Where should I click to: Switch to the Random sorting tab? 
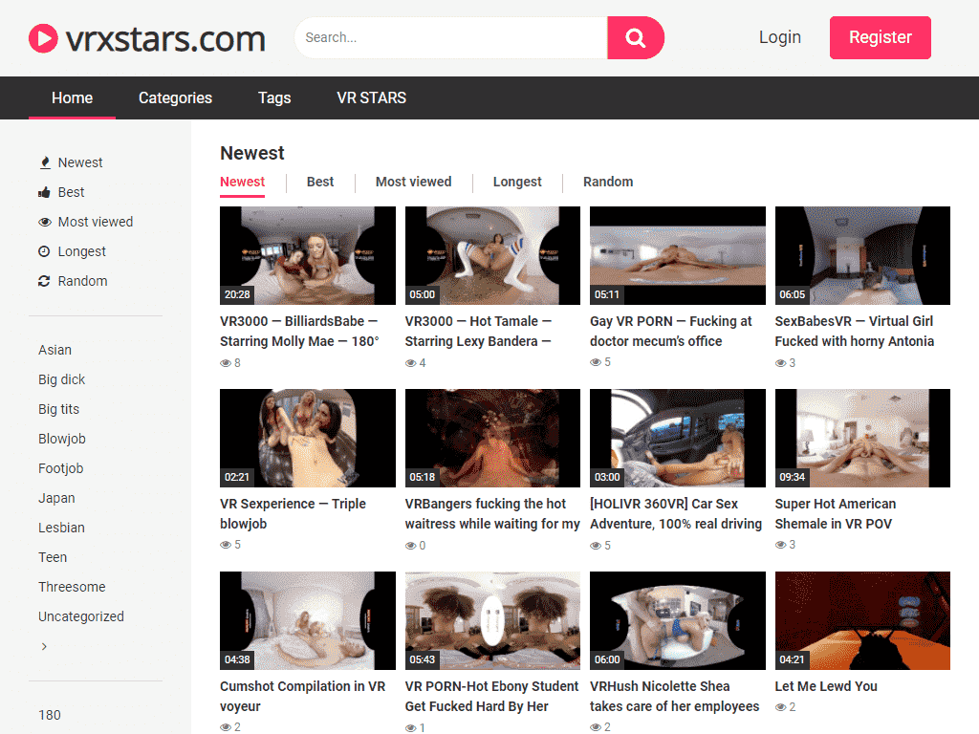click(x=608, y=182)
